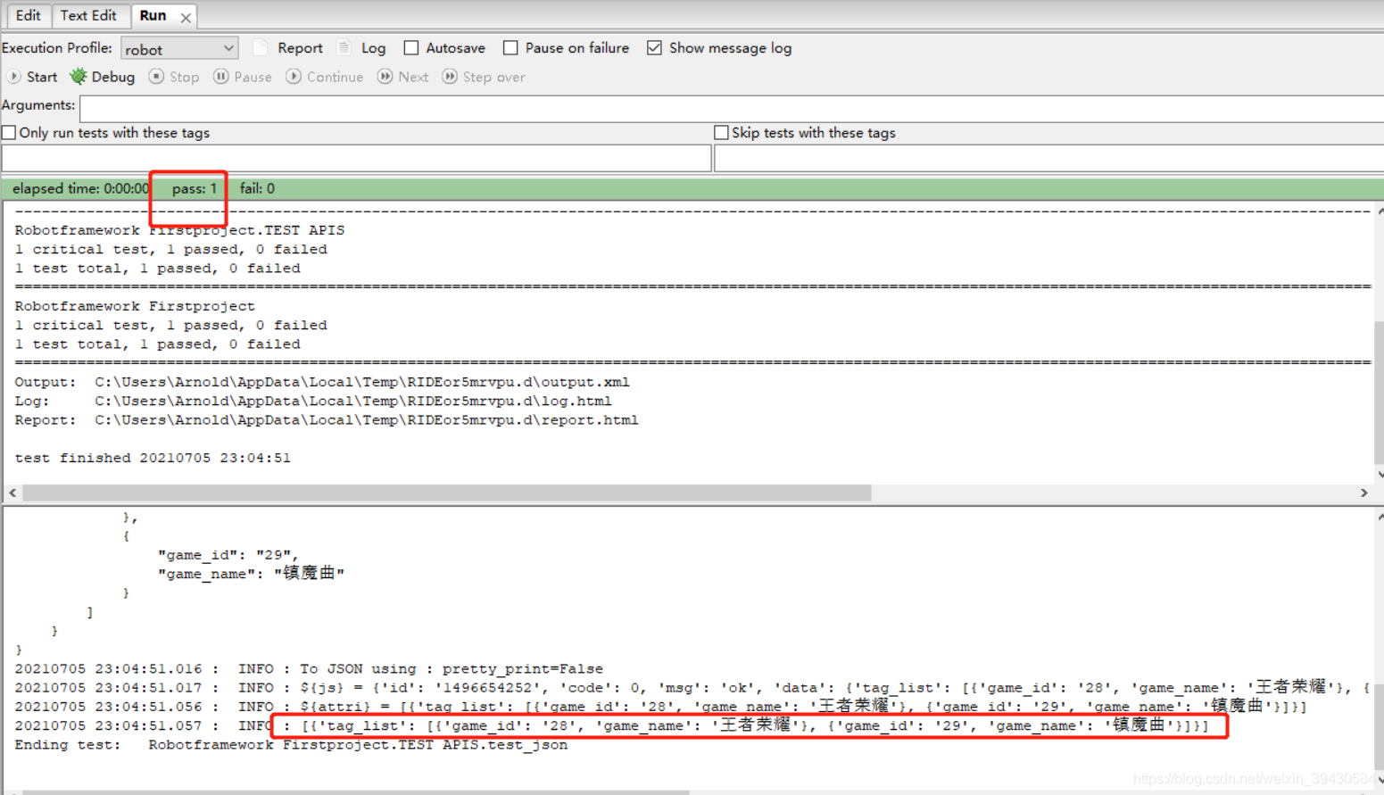Enable the Autosave checkbox
Viewport: 1384px width, 795px height.
(413, 47)
